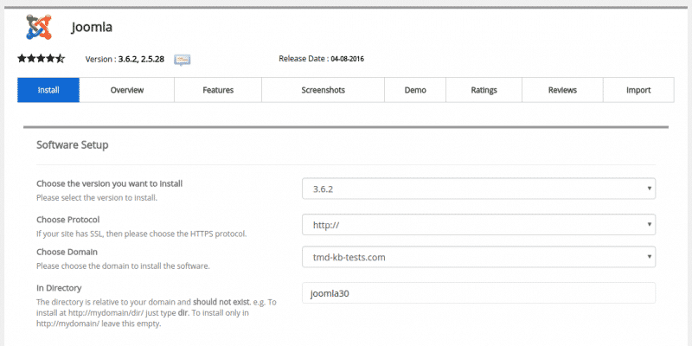
Task: Switch to the Install tab
Action: 48,90
